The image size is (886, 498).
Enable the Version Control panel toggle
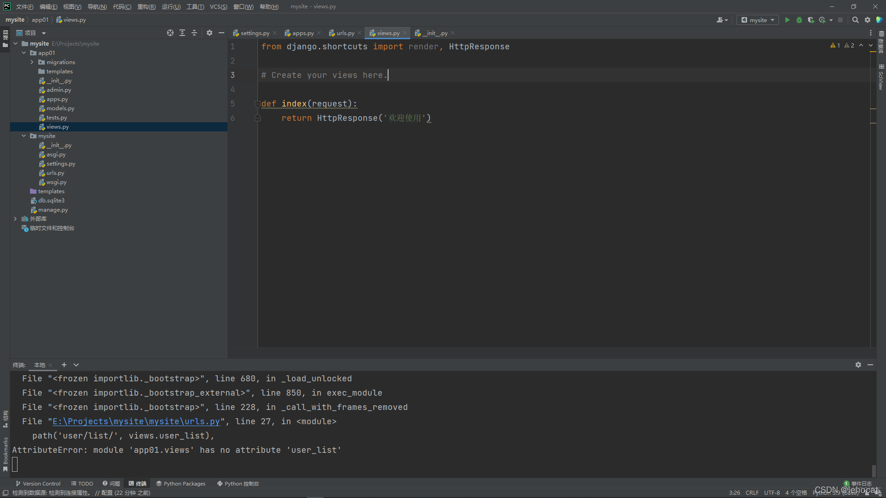36,483
